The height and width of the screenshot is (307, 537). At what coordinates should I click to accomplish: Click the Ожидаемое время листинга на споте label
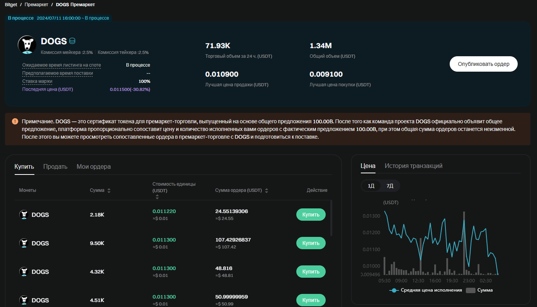61,65
